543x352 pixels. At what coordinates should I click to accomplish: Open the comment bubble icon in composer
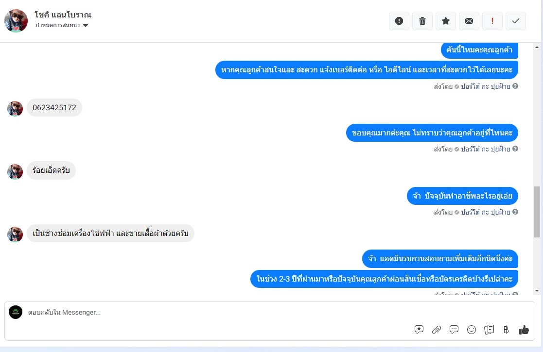(x=454, y=330)
